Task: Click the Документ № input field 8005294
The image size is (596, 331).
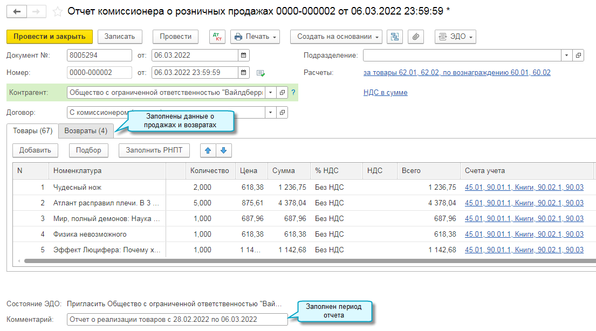Action: pos(99,55)
